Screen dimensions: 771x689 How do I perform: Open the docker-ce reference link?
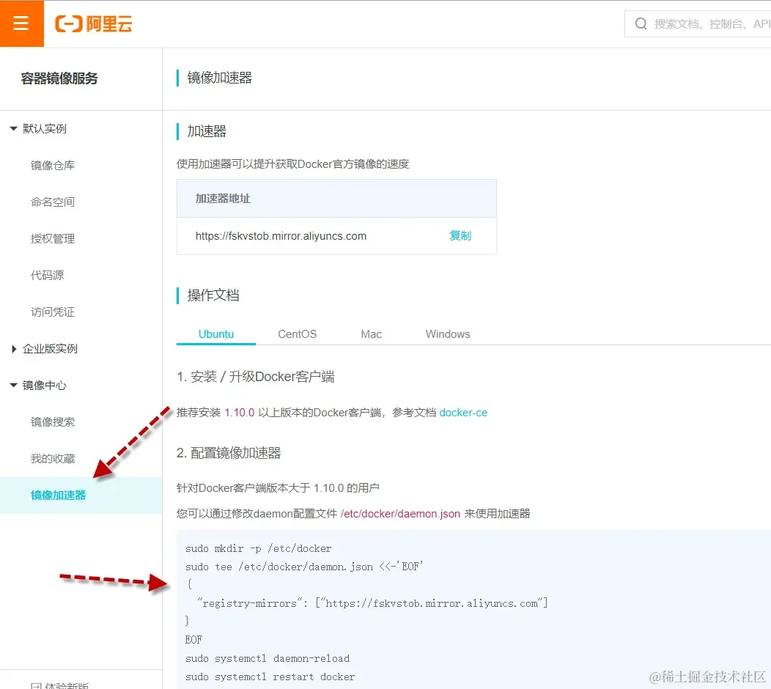tap(463, 413)
